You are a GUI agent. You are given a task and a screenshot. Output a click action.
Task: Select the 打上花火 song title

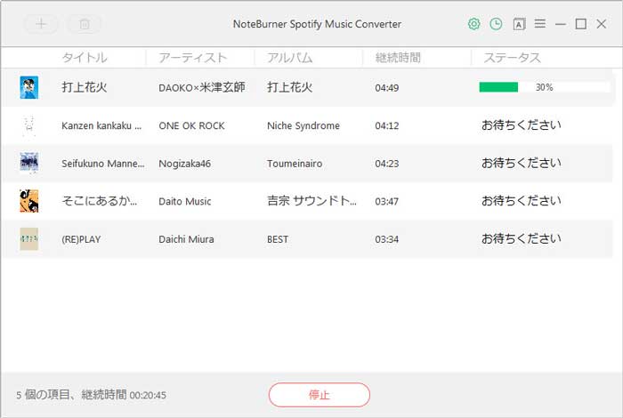point(85,87)
